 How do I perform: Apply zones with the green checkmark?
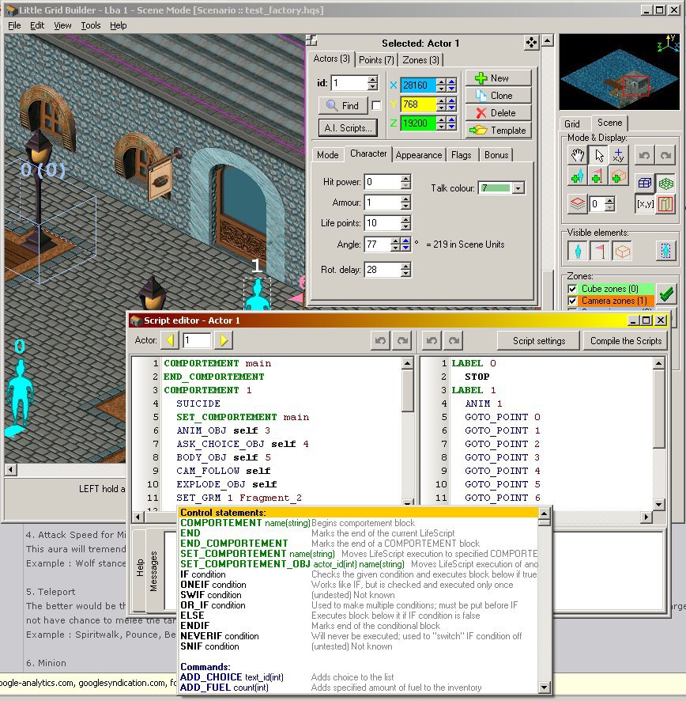click(x=666, y=294)
